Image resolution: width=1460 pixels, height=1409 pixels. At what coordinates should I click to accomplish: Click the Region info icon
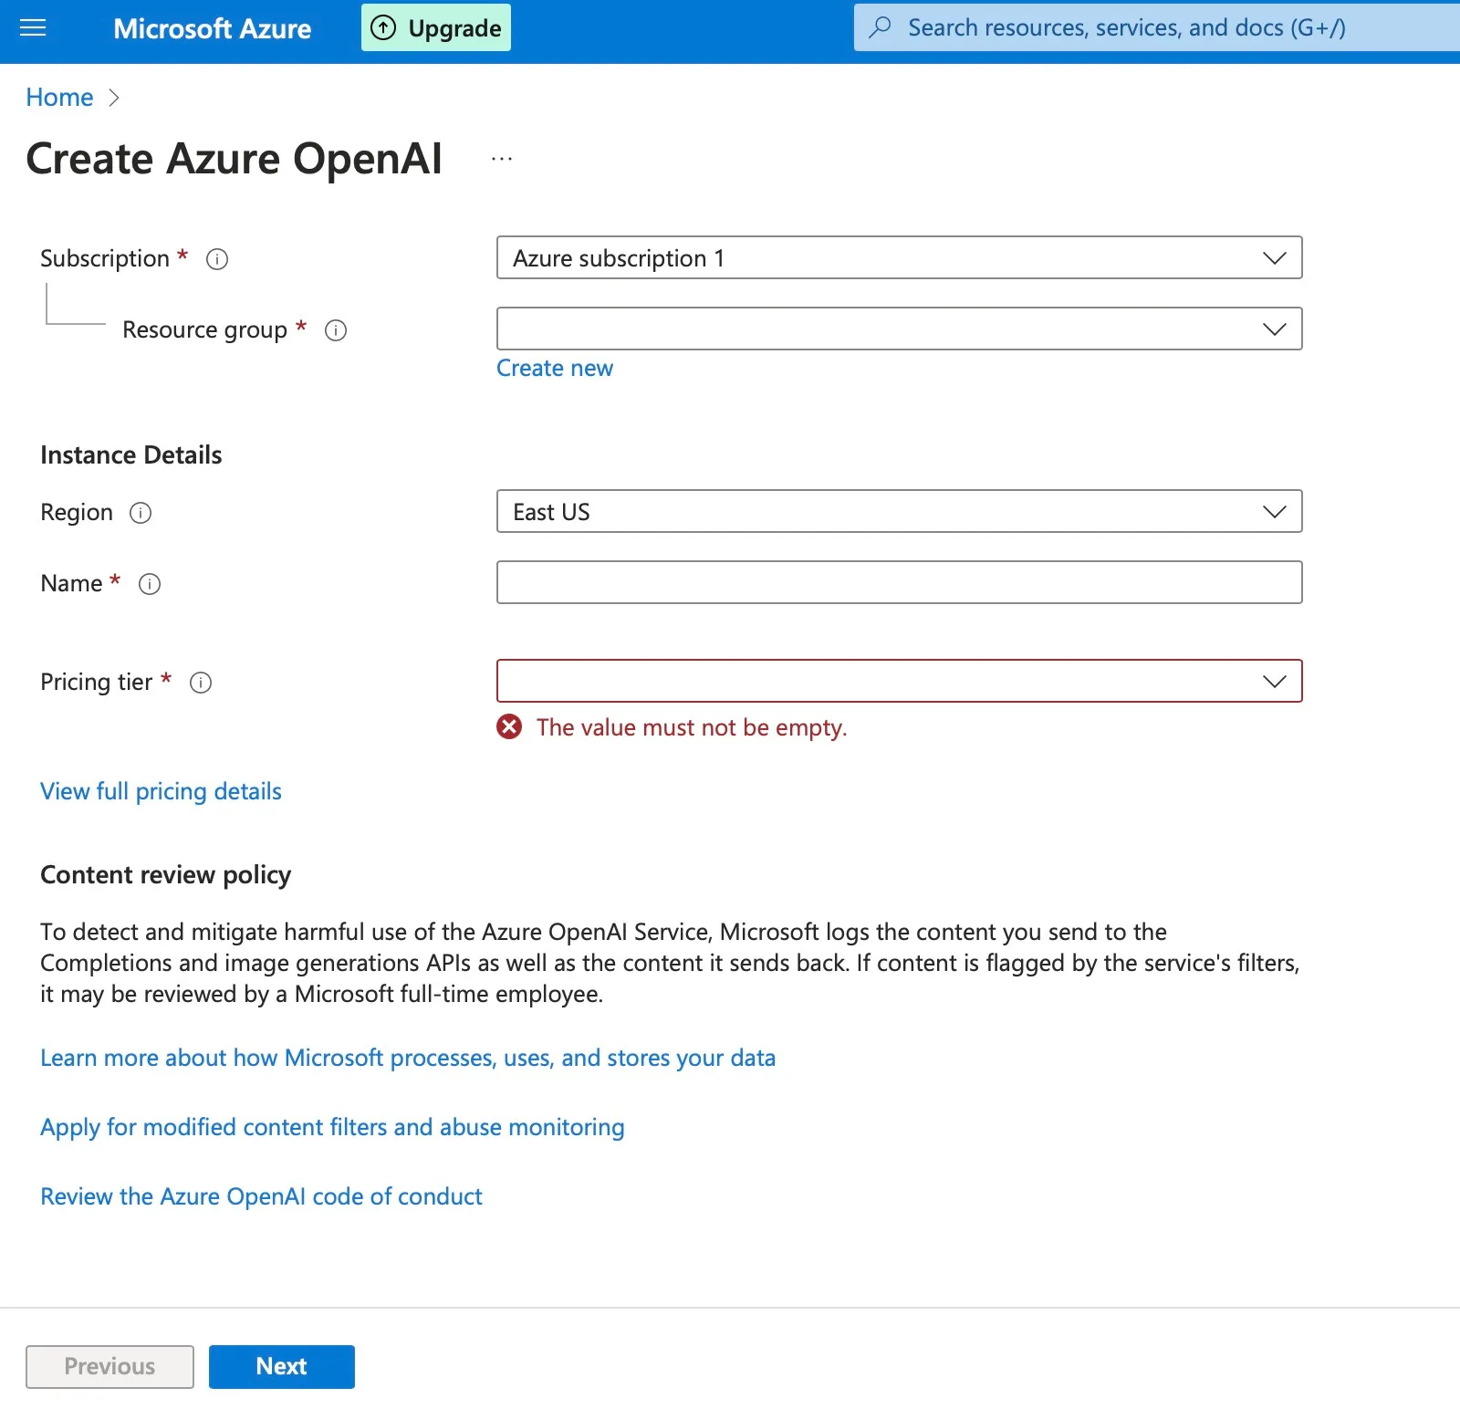click(141, 513)
